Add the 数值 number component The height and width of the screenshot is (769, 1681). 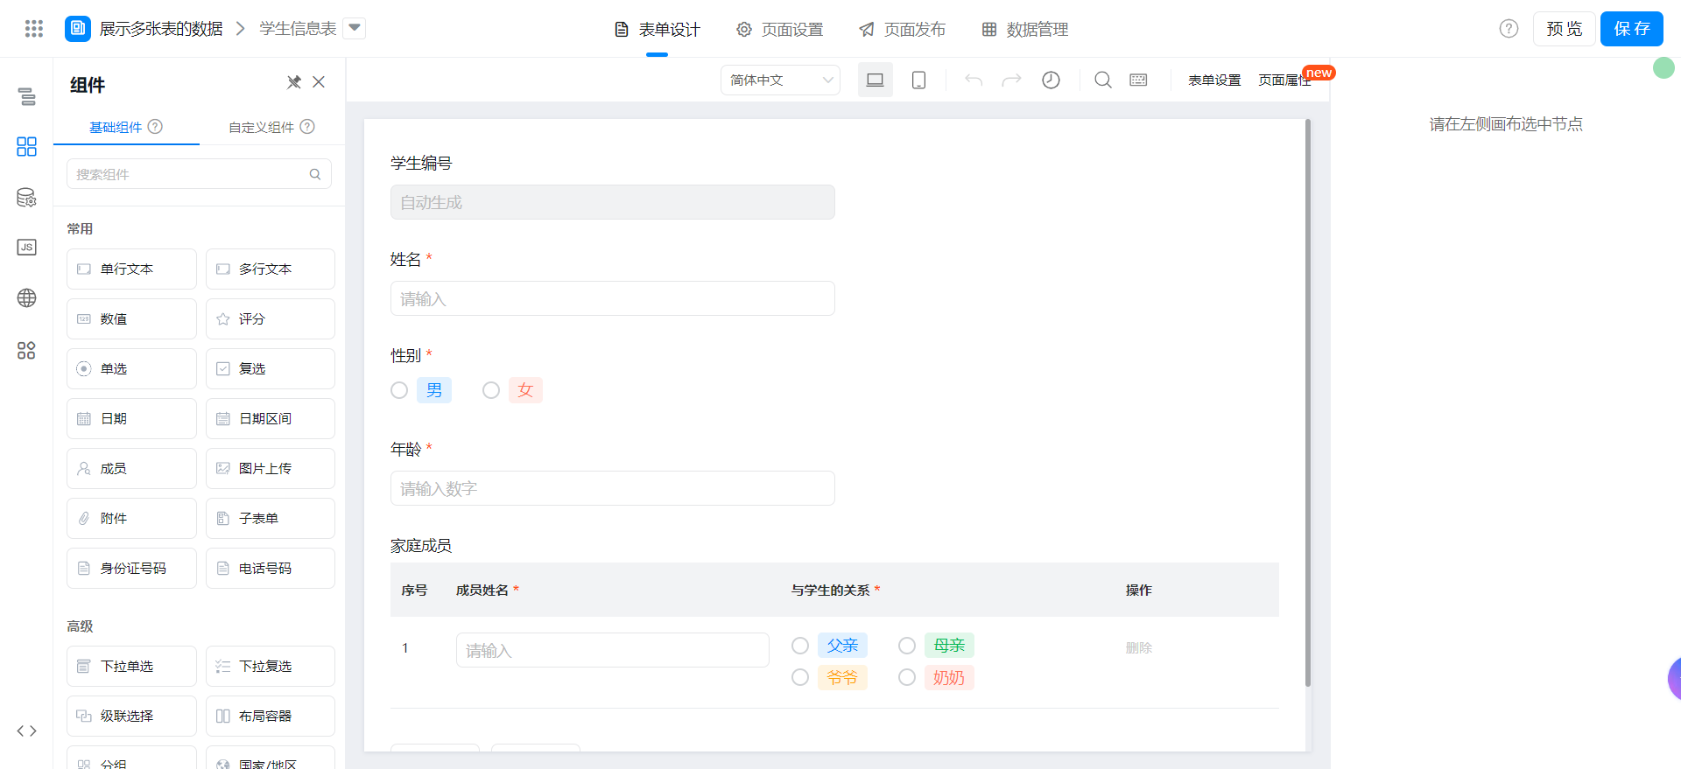[x=131, y=318]
